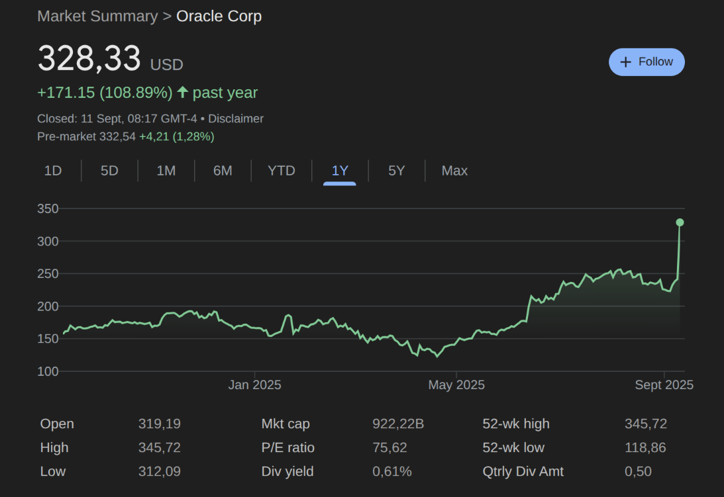
Task: Click the Oracle Corp title text
Action: (x=219, y=16)
